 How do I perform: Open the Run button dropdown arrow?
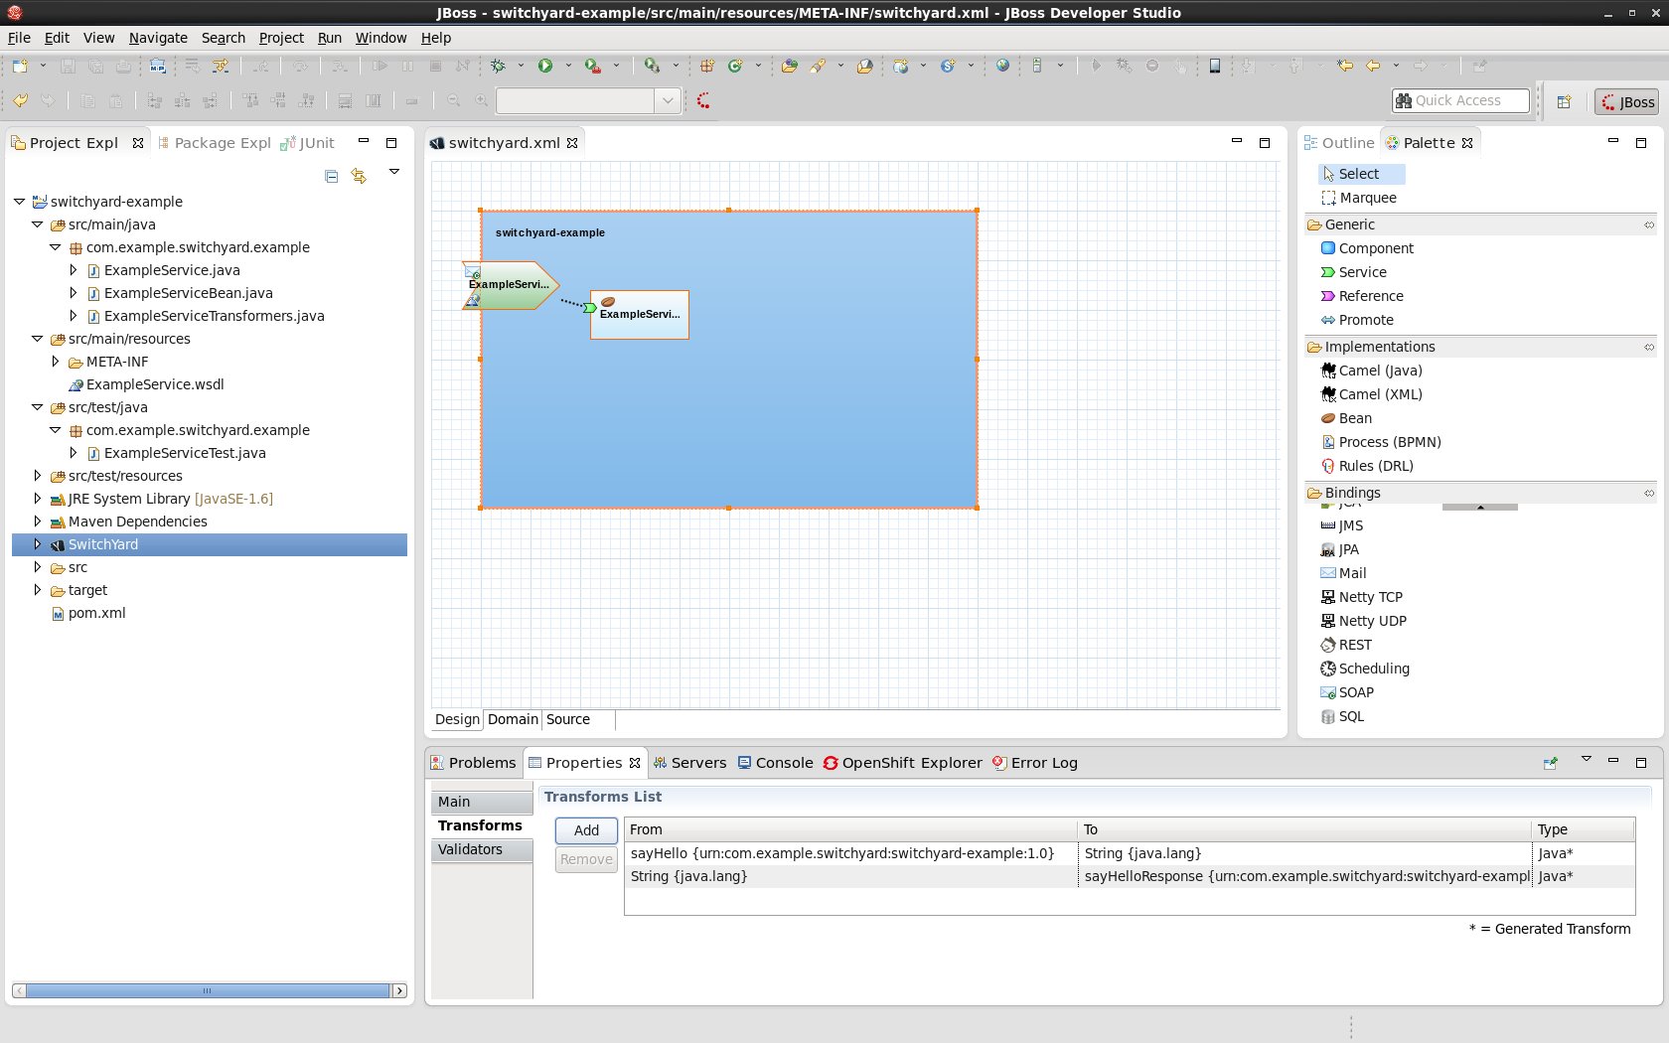[568, 66]
